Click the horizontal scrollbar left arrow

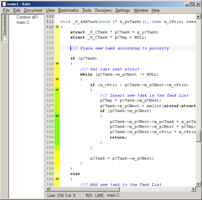point(48,189)
